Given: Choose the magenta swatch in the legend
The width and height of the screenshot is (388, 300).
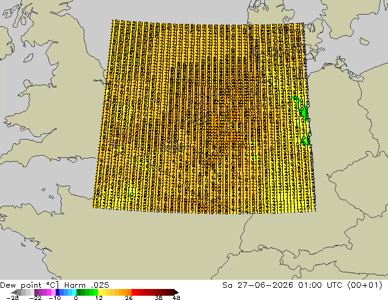Looking at the screenshot, I should tap(49, 292).
